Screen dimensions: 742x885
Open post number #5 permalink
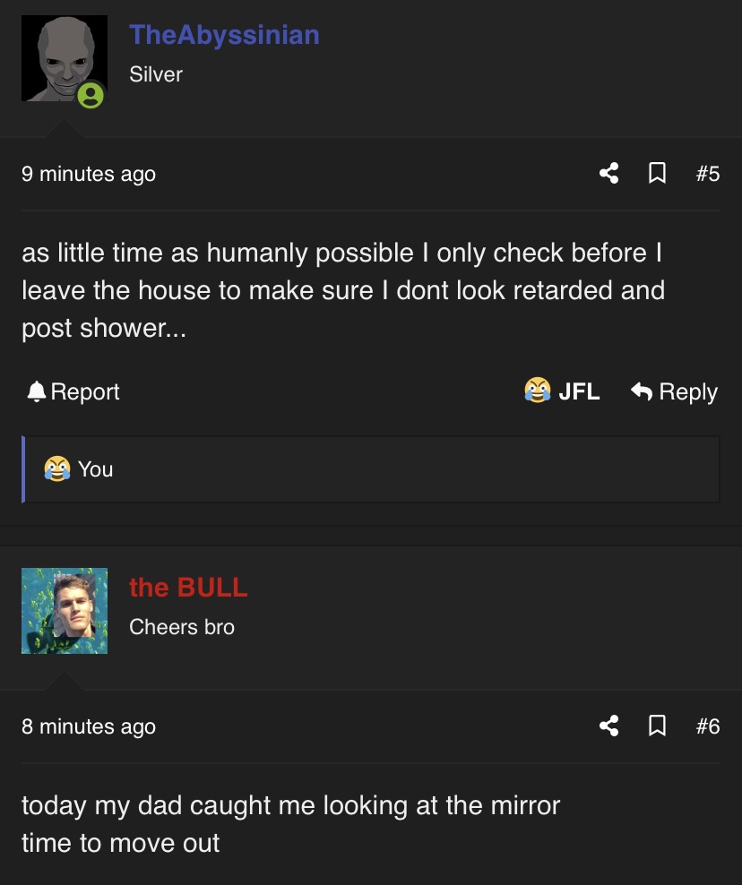tap(708, 173)
